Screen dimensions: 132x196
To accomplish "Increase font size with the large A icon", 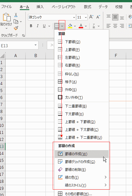I will point(91,17).
